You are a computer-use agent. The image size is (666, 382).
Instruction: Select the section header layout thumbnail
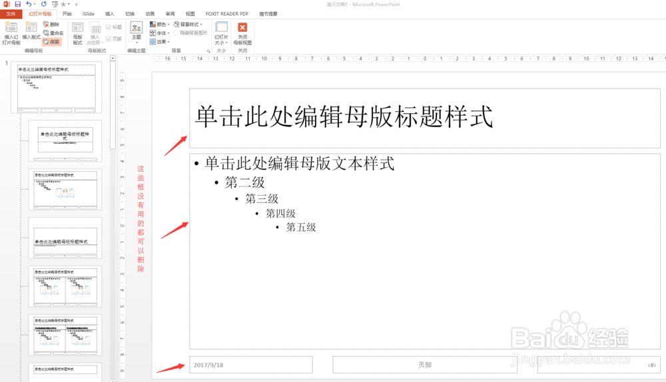65,238
